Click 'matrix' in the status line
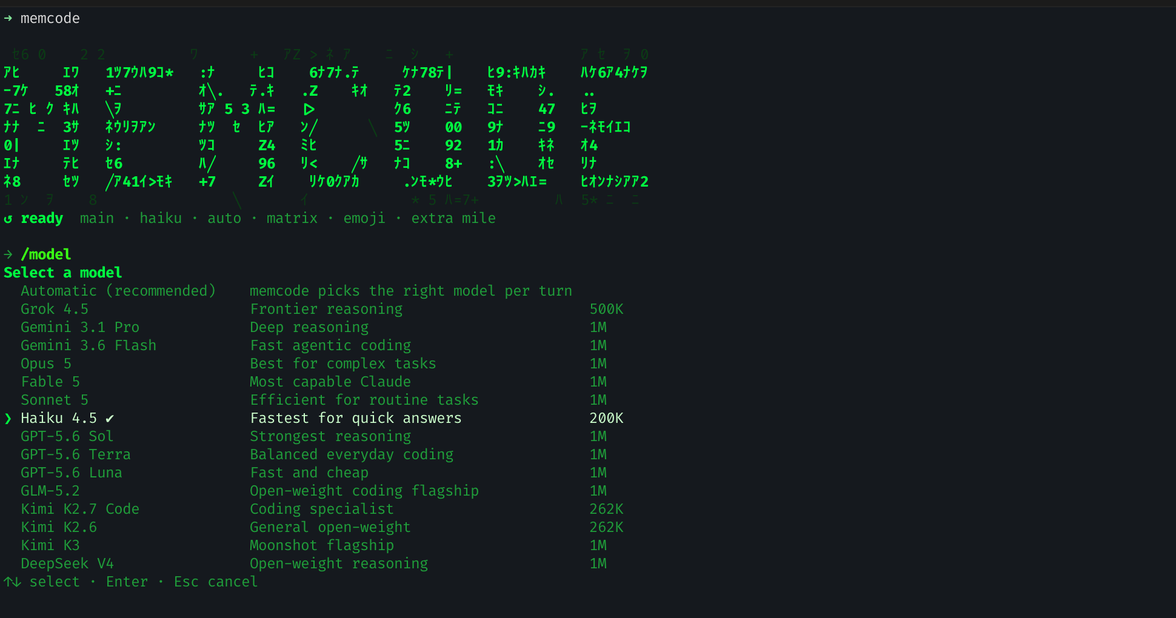 pyautogui.click(x=292, y=218)
